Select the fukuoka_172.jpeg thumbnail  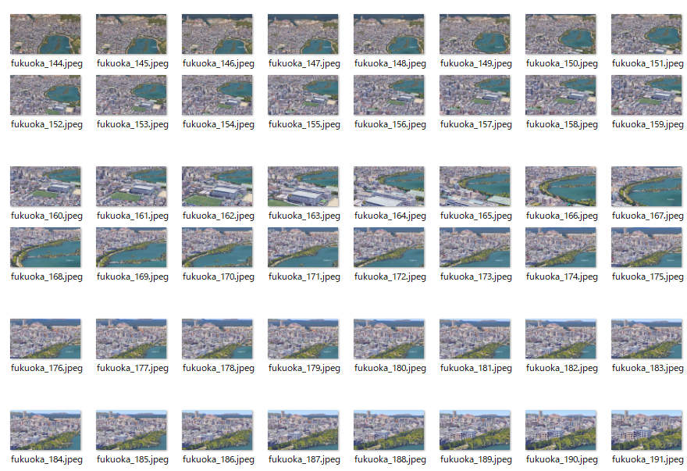click(389, 248)
